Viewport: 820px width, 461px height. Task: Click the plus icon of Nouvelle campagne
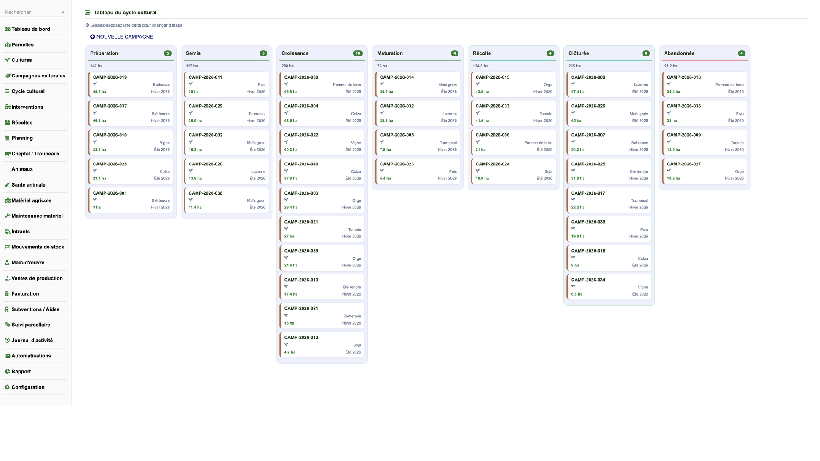click(93, 37)
